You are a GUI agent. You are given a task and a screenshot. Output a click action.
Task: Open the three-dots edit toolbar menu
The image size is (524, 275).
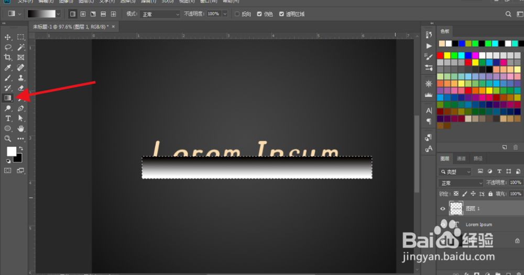(21, 139)
